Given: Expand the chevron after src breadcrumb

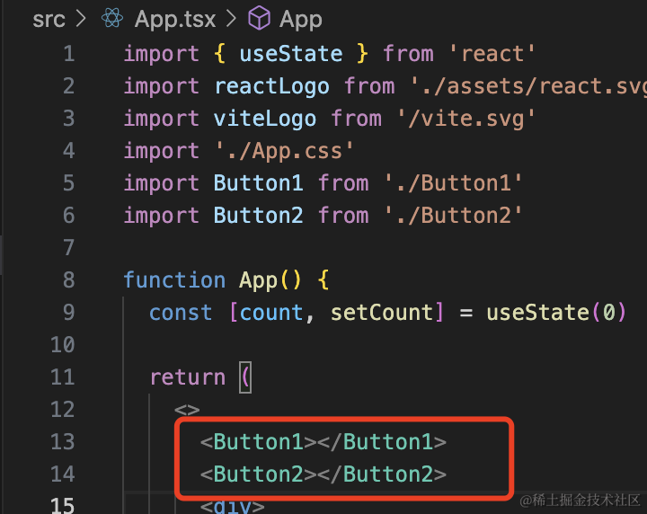Looking at the screenshot, I should click(81, 19).
